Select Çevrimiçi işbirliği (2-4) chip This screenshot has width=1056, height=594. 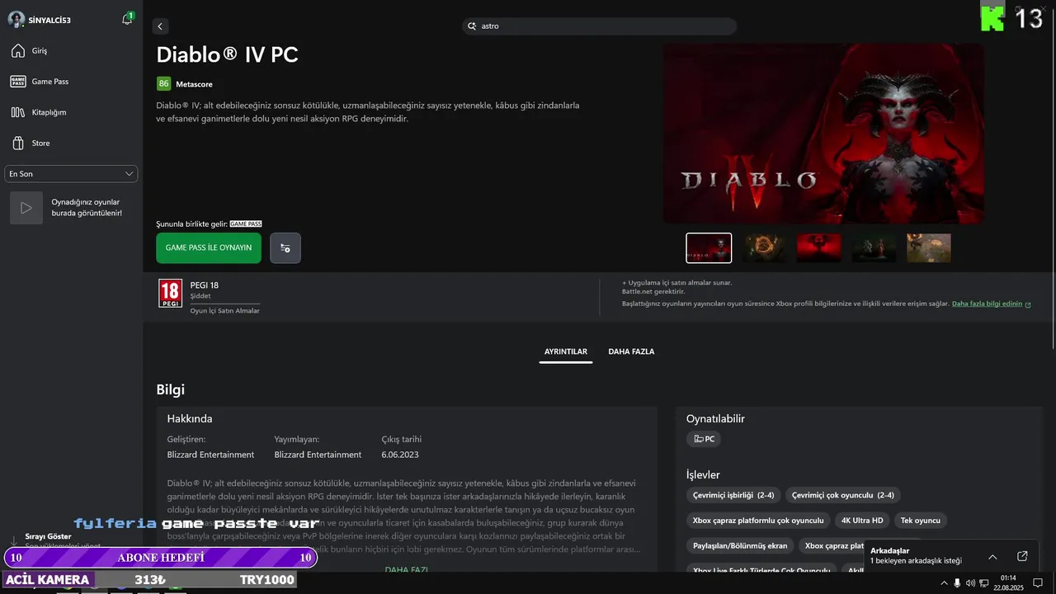[x=733, y=495]
